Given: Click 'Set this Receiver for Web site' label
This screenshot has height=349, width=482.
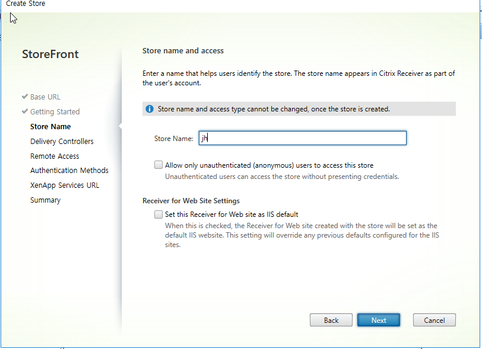Looking at the screenshot, I should (232, 214).
